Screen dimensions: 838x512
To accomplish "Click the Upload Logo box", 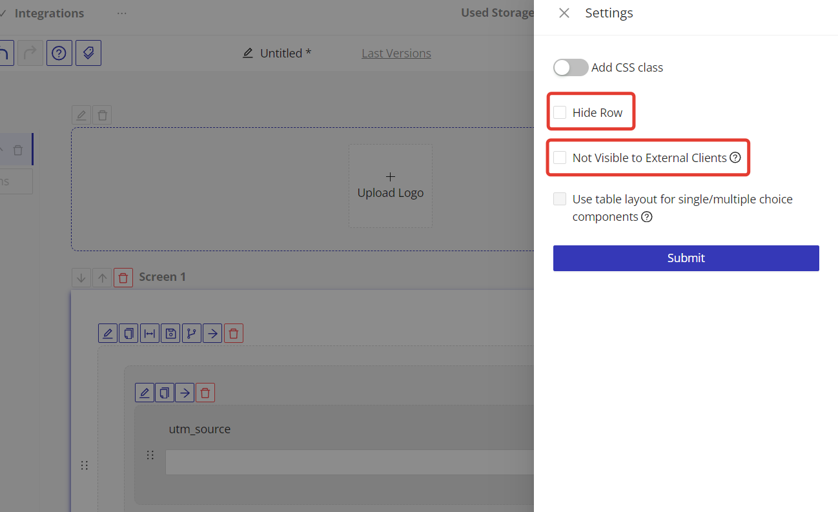I will (x=391, y=186).
